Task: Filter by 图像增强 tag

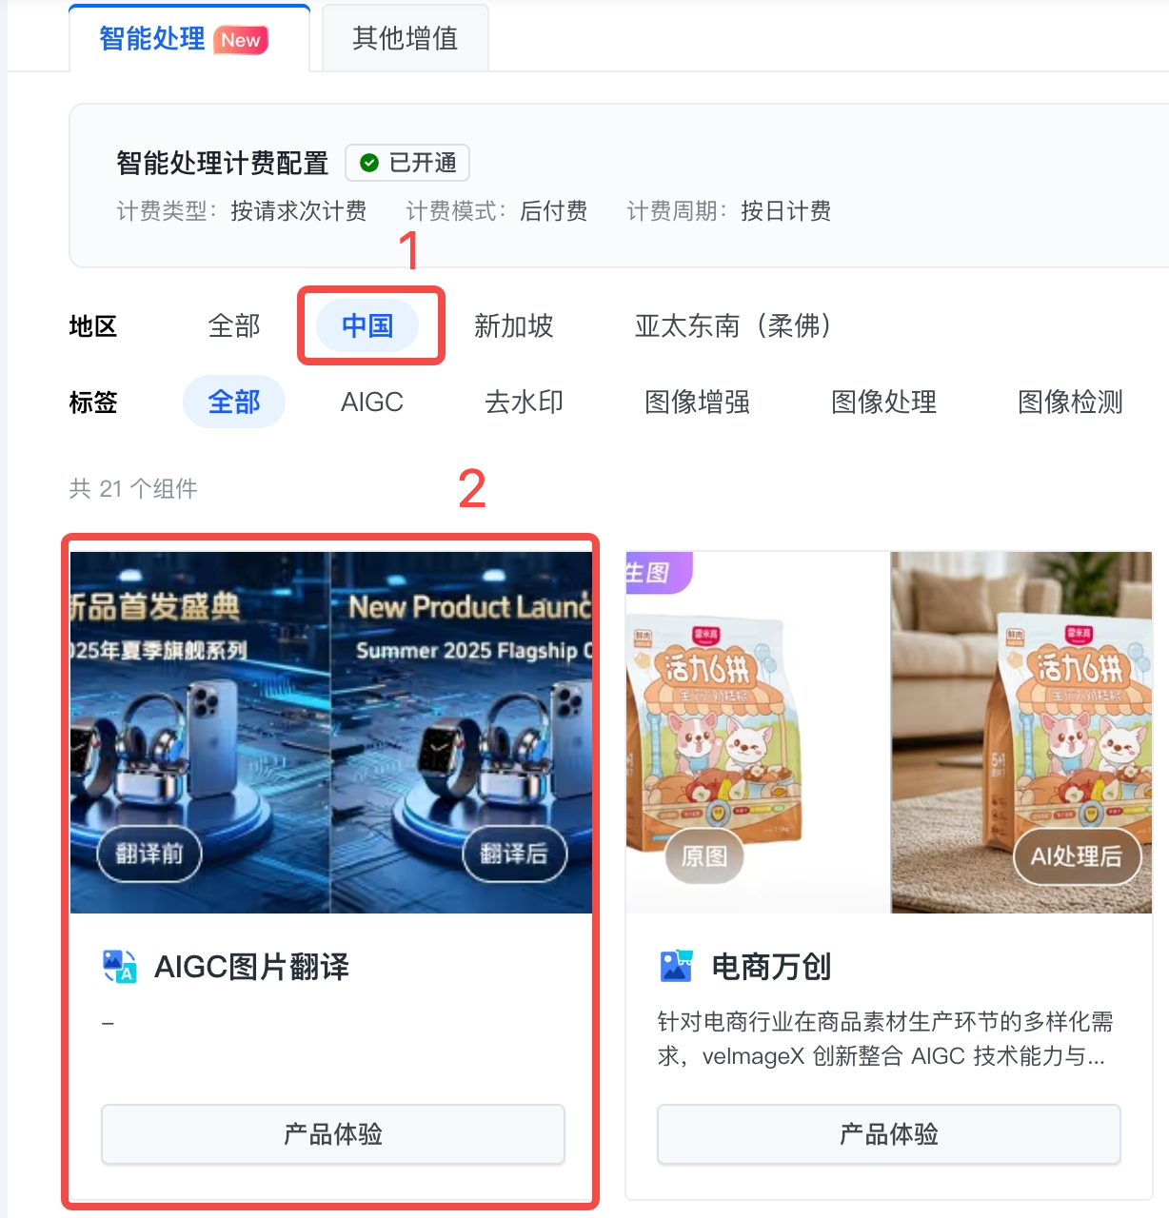Action: tap(698, 402)
